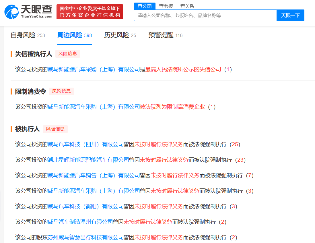This screenshot has height=243, width=315.
Task: Click the 失信被执行人 section heading
Action: tap(34, 54)
